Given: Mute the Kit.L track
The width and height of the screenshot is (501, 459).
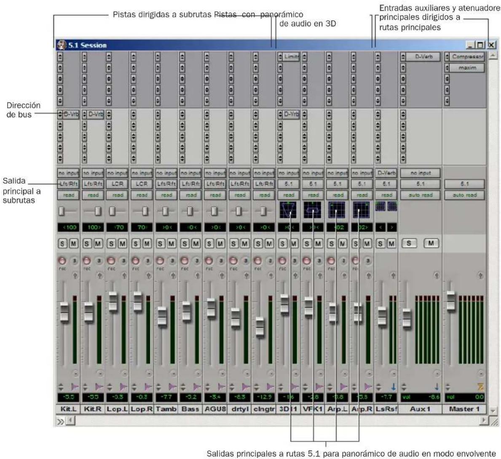Looking at the screenshot, I should (74, 244).
